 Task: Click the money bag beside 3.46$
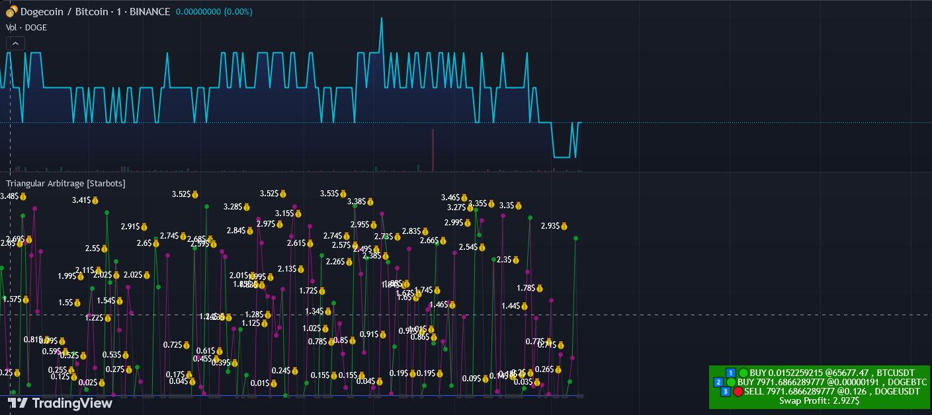464,197
